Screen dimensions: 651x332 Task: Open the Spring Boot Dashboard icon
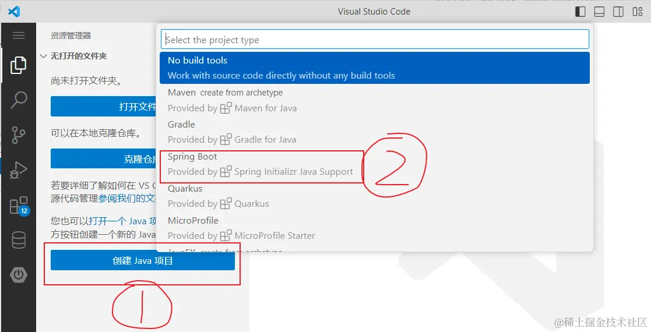coord(19,274)
